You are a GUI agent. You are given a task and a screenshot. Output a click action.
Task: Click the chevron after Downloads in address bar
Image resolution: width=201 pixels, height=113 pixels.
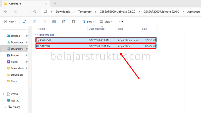(74, 12)
